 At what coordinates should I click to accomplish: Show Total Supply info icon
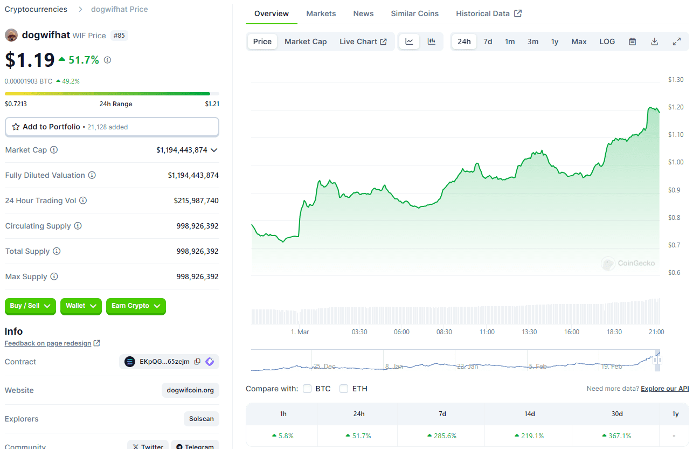point(57,251)
